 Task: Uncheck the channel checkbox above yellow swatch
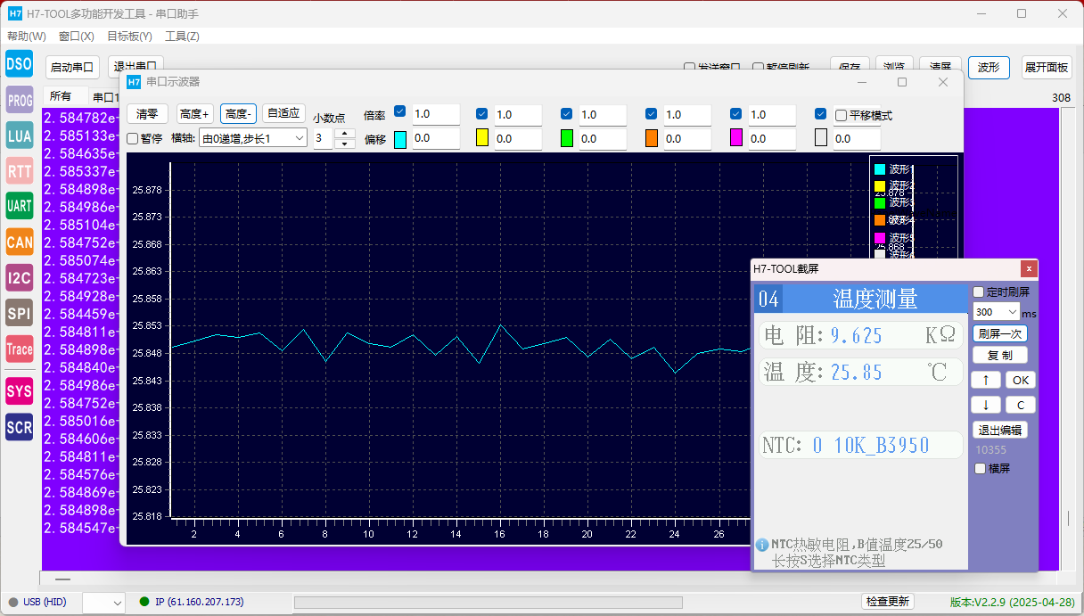(481, 113)
